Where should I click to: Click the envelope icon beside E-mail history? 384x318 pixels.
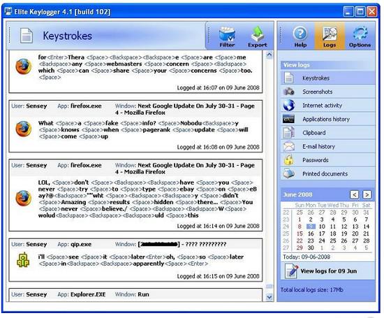(x=289, y=146)
